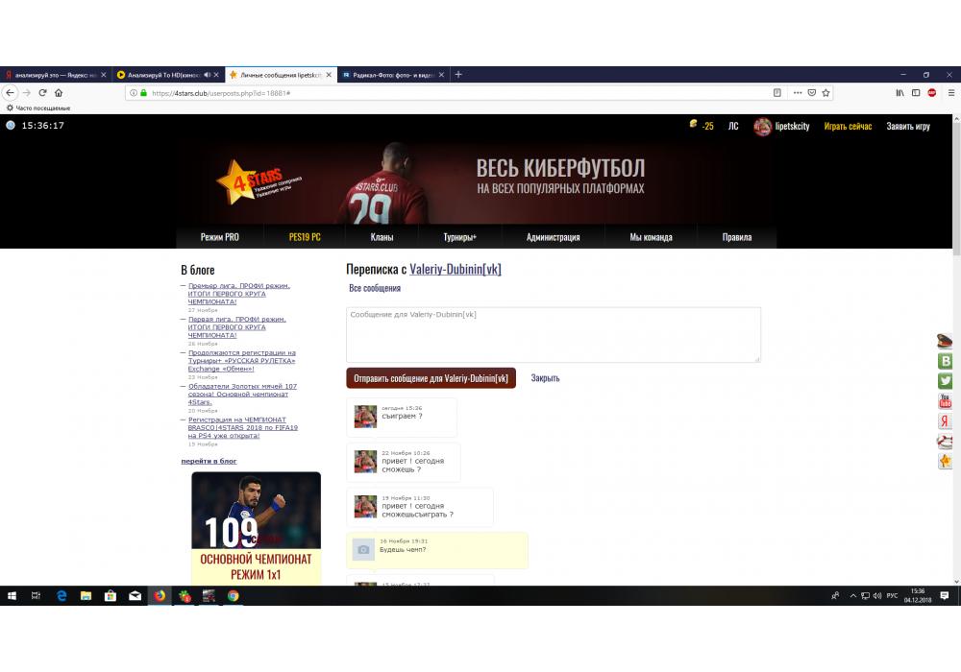Open the Режим PRO menu item

(220, 237)
